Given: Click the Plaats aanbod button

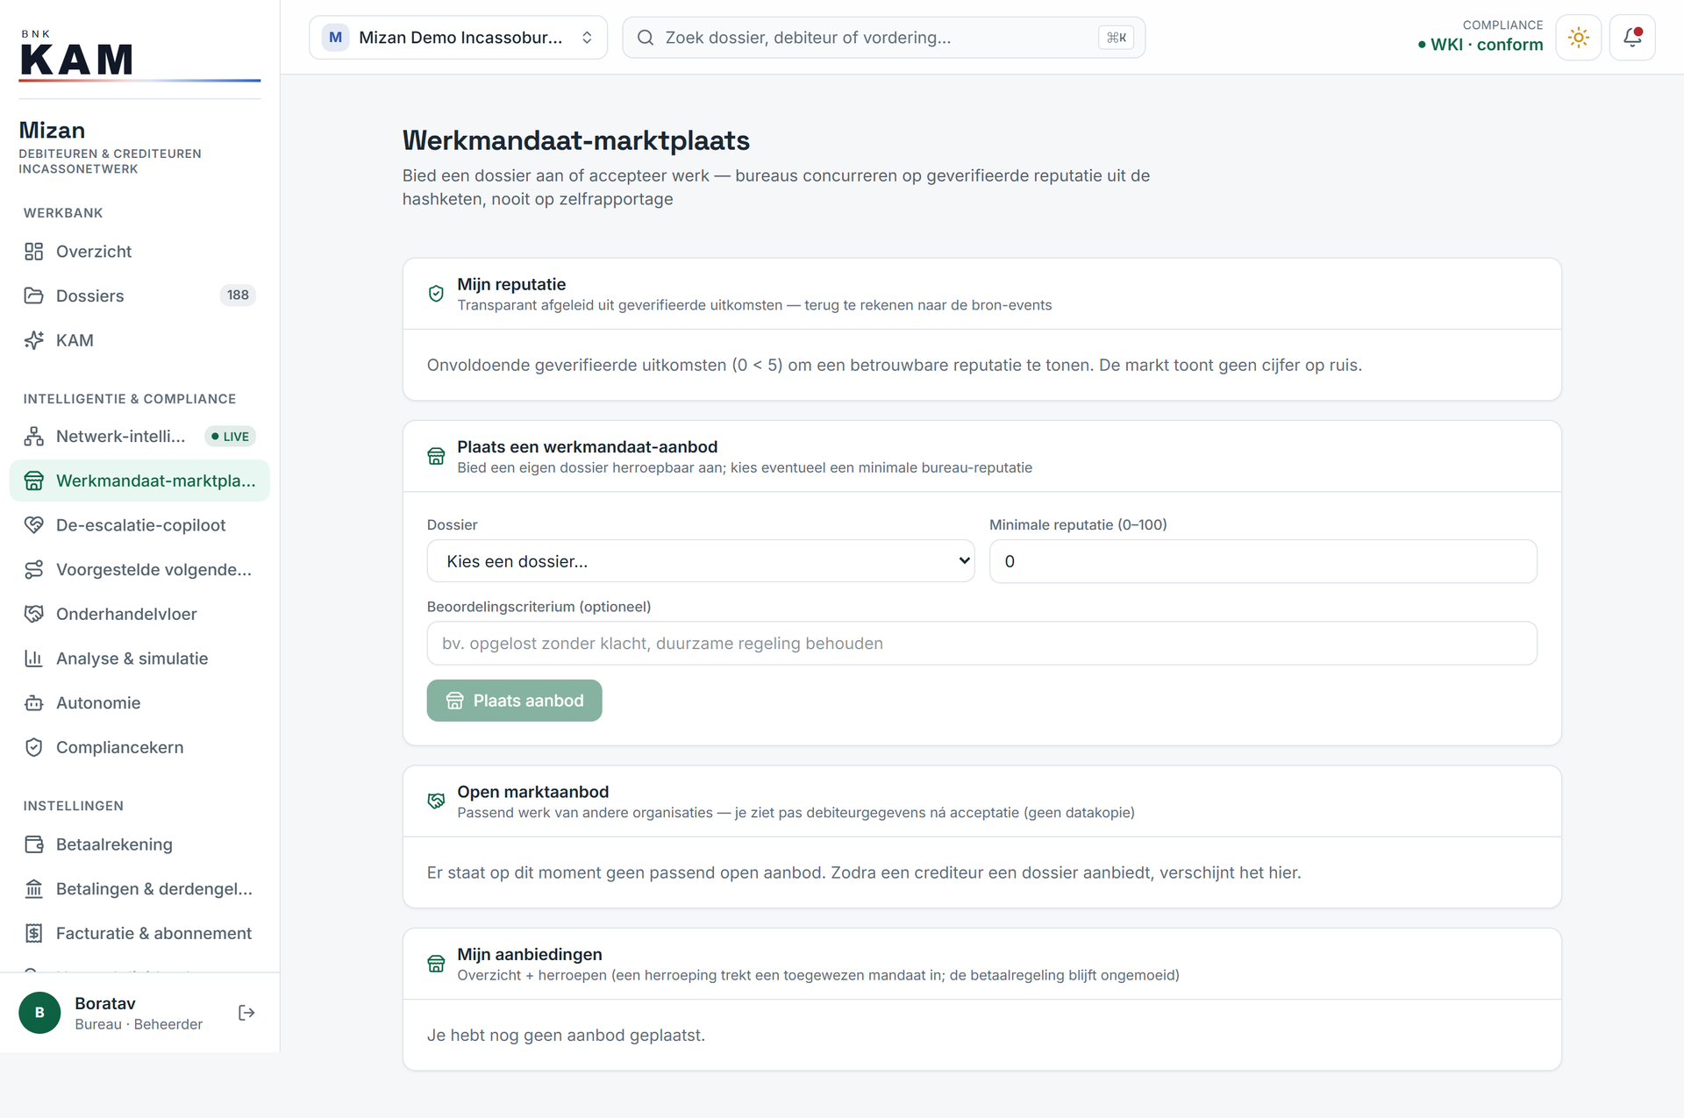Looking at the screenshot, I should (514, 701).
